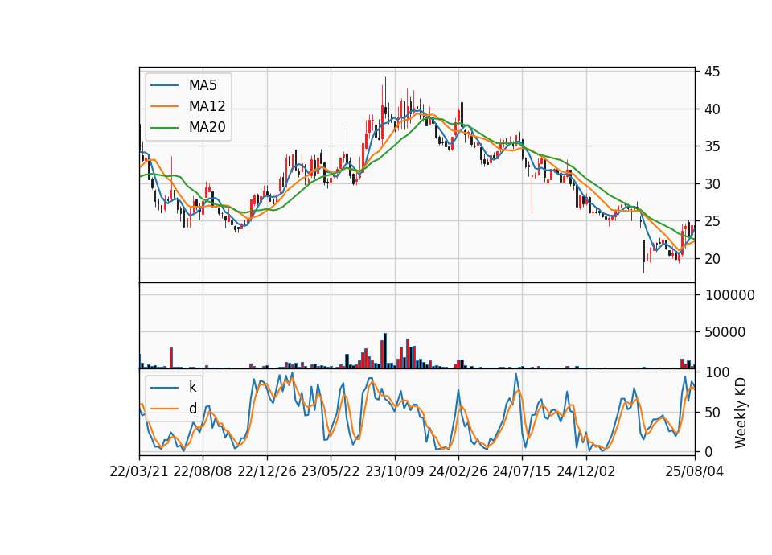Click the price axis value 40
The image size is (772, 555).
tap(712, 109)
